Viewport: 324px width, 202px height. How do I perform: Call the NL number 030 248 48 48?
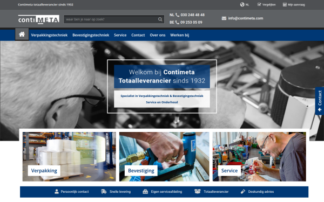(192, 15)
